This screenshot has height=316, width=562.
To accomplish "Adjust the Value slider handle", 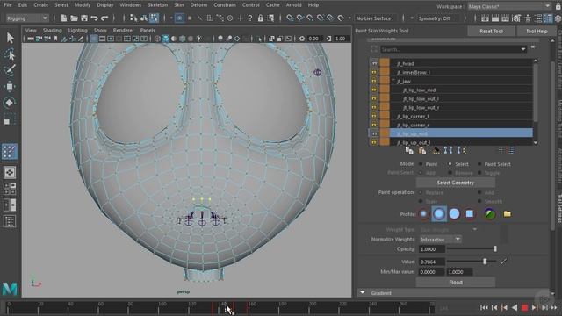I will [485, 262].
